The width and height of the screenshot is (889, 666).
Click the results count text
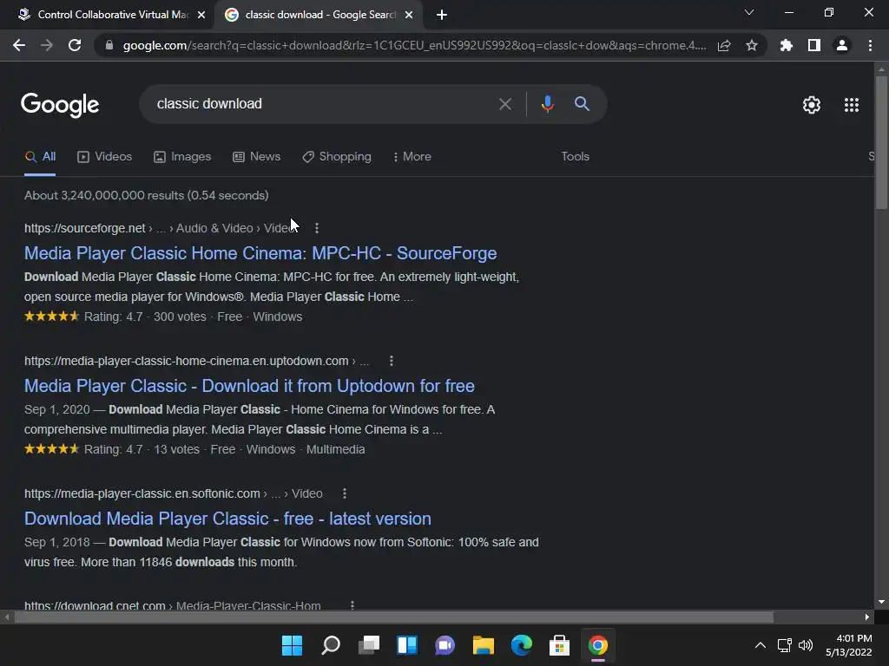(146, 195)
